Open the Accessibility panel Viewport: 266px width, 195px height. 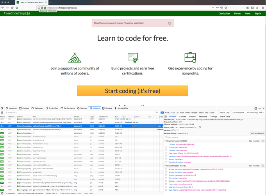121,108
